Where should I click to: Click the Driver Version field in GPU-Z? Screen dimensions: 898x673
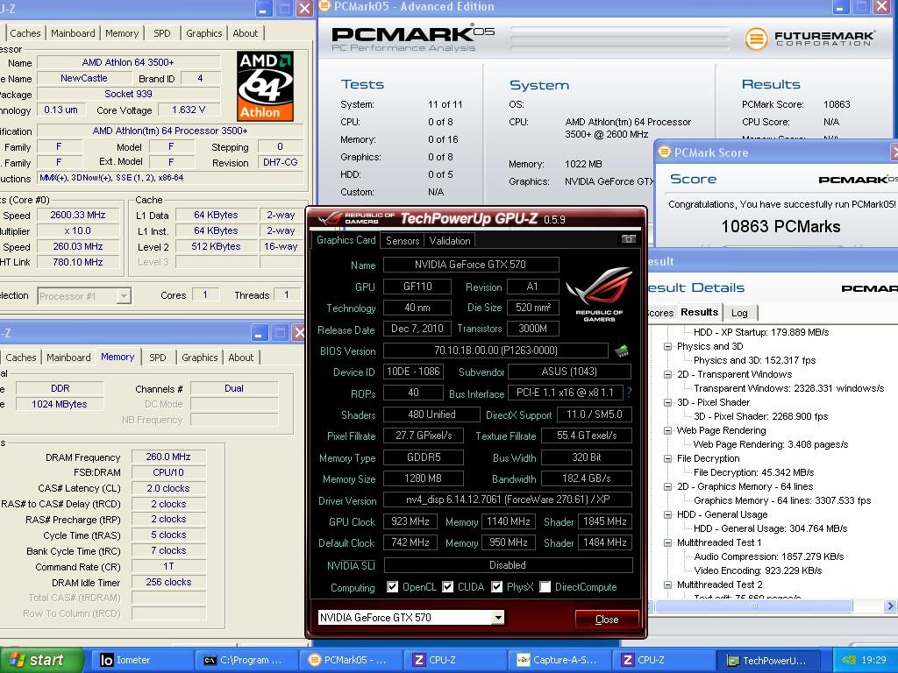pos(508,499)
